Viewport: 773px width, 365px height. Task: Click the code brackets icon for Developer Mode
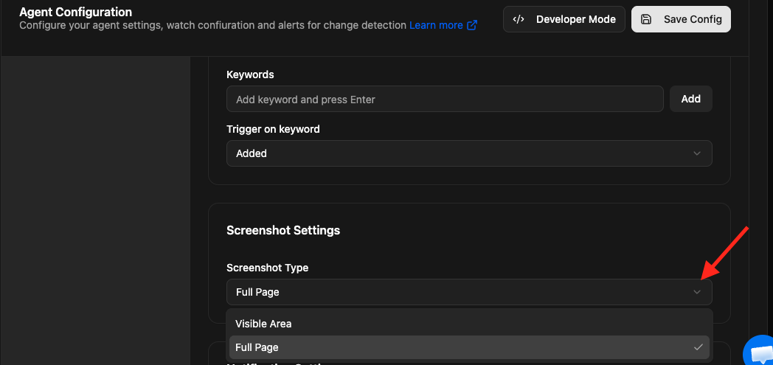pyautogui.click(x=519, y=20)
